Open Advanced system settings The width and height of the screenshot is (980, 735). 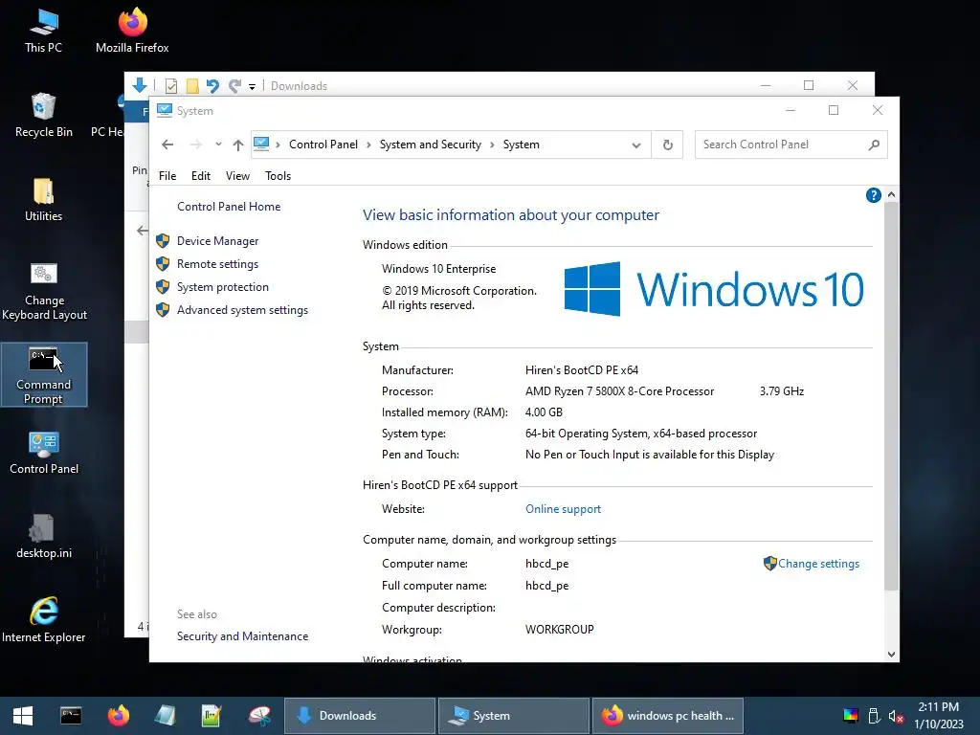[242, 310]
